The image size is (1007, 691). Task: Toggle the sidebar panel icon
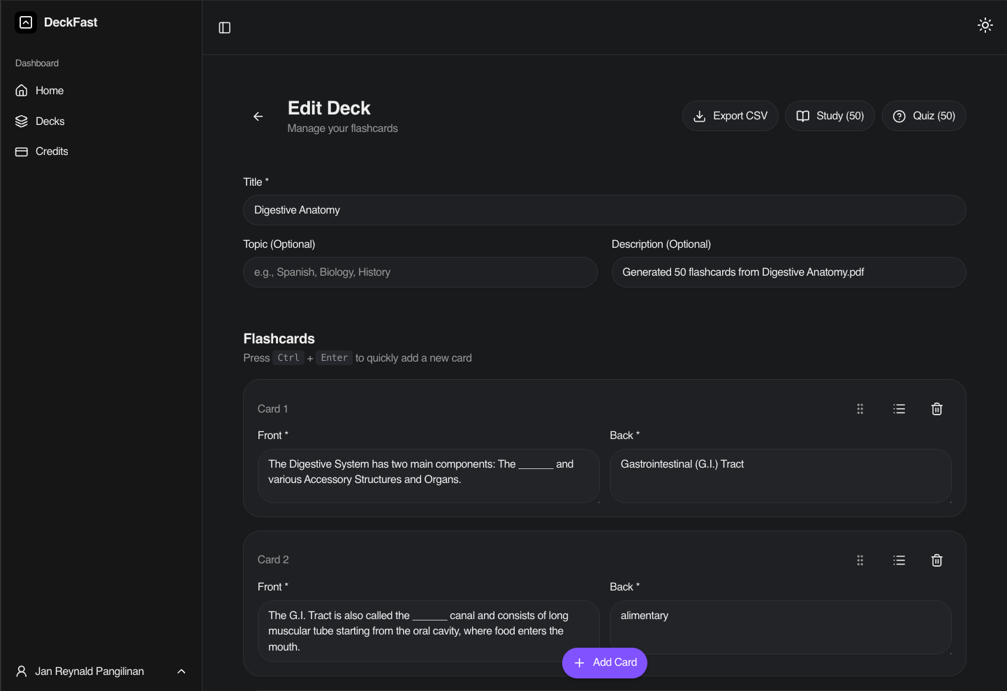tap(224, 28)
